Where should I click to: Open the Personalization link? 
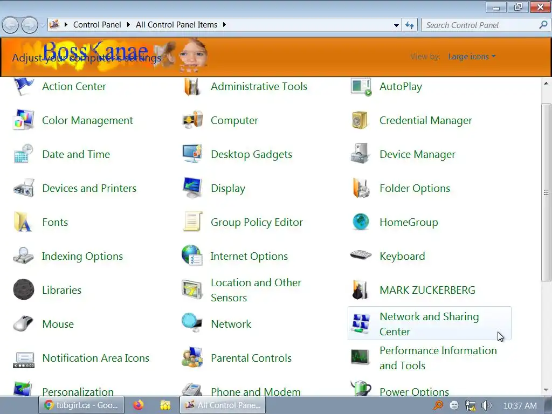(78, 391)
